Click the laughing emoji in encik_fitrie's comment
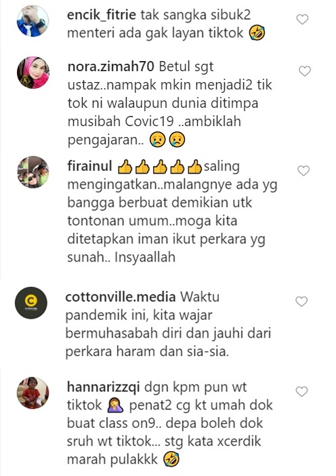Viewport: 336px width, 476px height. point(257,33)
